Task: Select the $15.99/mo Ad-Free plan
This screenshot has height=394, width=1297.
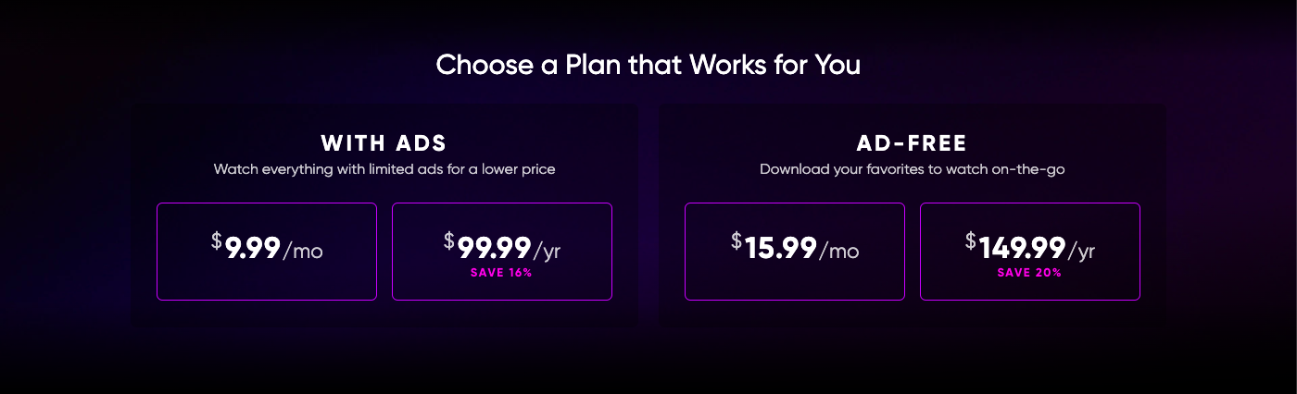Action: pyautogui.click(x=795, y=252)
